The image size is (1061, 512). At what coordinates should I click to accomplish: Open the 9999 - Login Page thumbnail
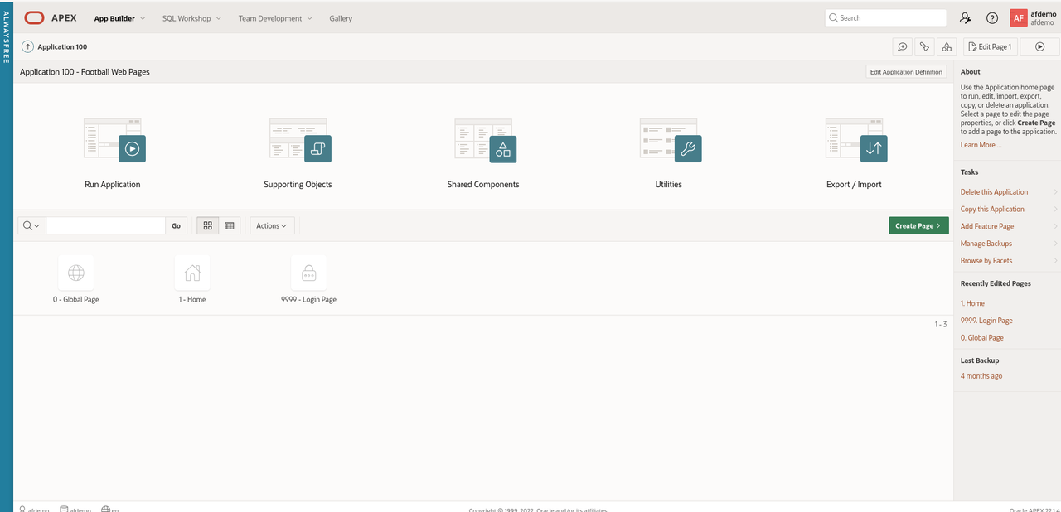coord(308,273)
